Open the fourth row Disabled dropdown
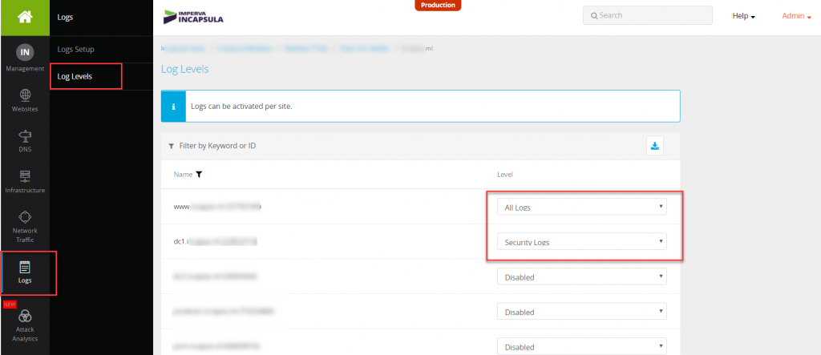 tap(581, 312)
